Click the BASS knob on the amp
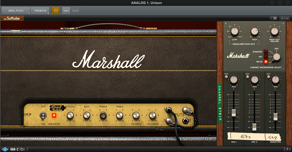This screenshot has width=292, height=152. pos(87,115)
